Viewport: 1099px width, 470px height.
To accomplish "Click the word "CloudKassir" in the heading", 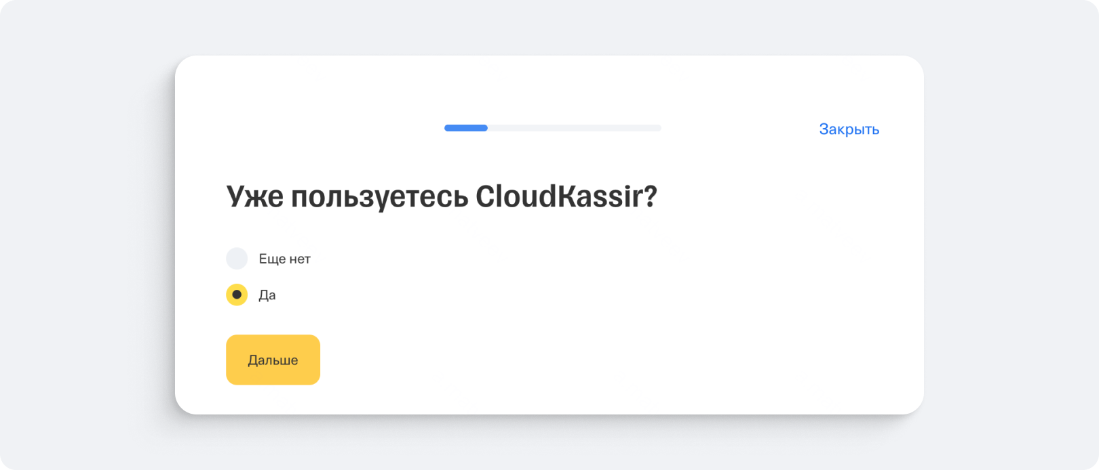I will (x=558, y=197).
